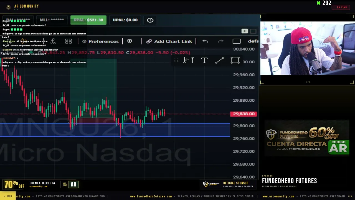
Task: Click the -5.50 (-0.02%) change value
Action: click(x=173, y=52)
